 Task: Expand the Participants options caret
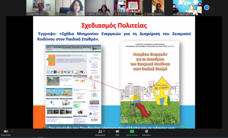coord(109,131)
